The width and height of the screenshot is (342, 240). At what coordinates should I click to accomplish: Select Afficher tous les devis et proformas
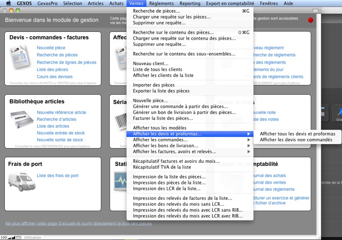tap(297, 134)
